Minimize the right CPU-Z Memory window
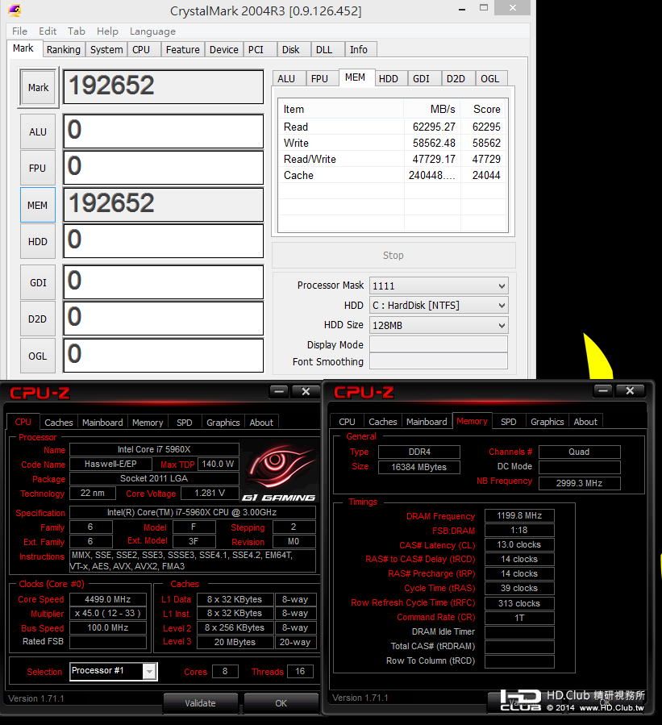Image resolution: width=662 pixels, height=725 pixels. [603, 391]
